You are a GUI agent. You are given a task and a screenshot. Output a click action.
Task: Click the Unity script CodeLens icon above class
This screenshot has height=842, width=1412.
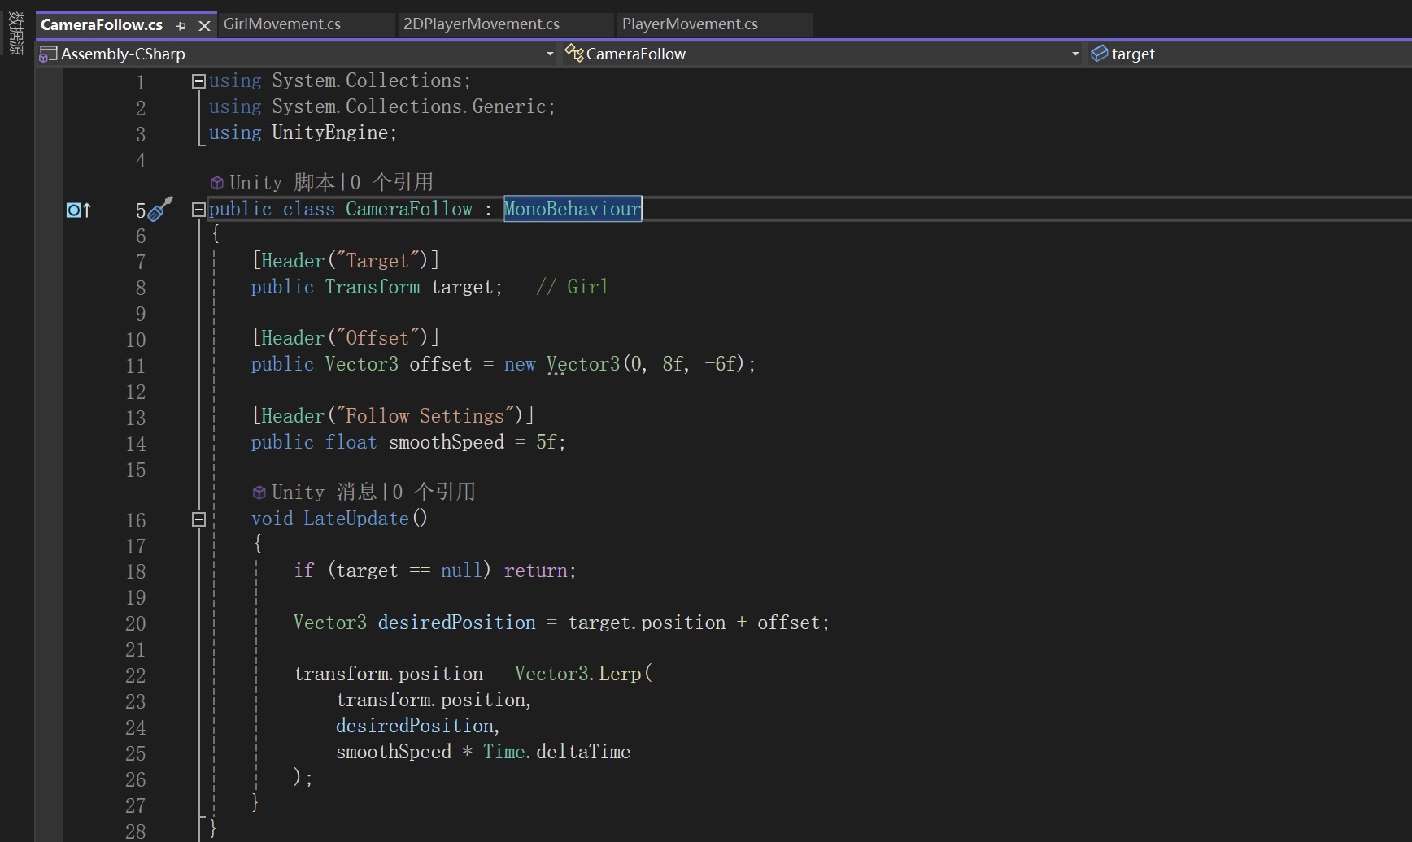(x=217, y=183)
